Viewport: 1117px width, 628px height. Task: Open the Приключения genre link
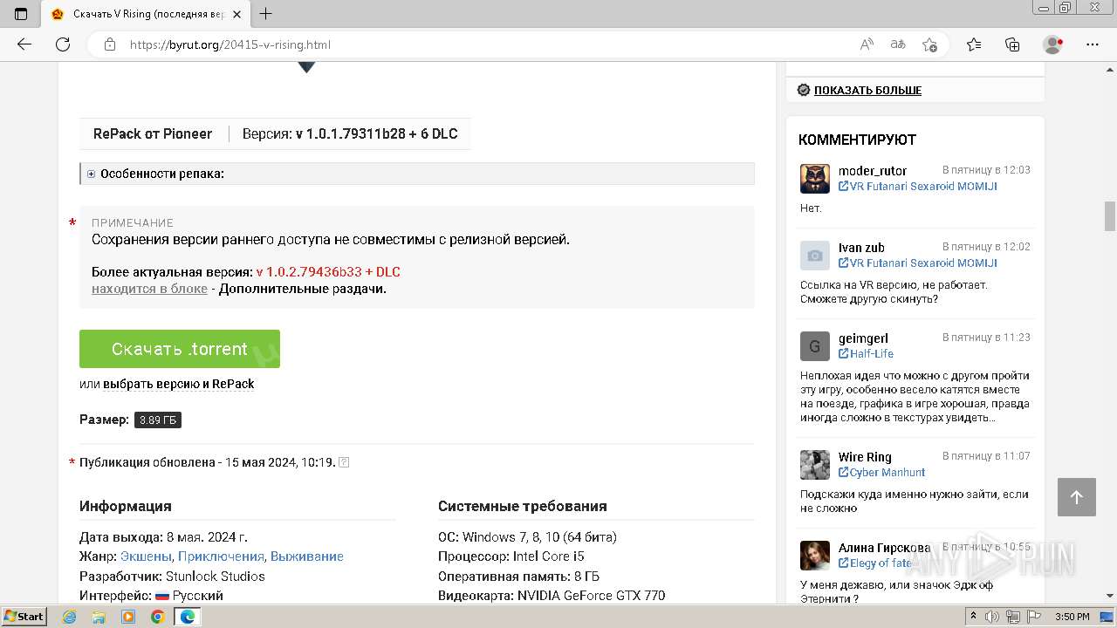pos(221,556)
